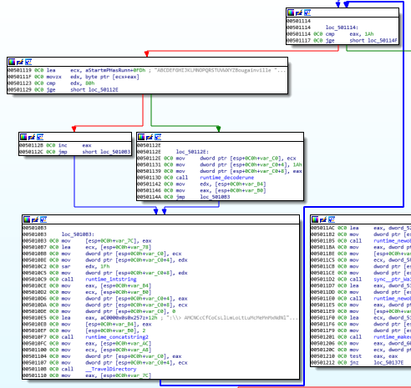This screenshot has height=388, width=411.
Task: Click short loc_50112E in jge instruction
Action: tap(94, 89)
